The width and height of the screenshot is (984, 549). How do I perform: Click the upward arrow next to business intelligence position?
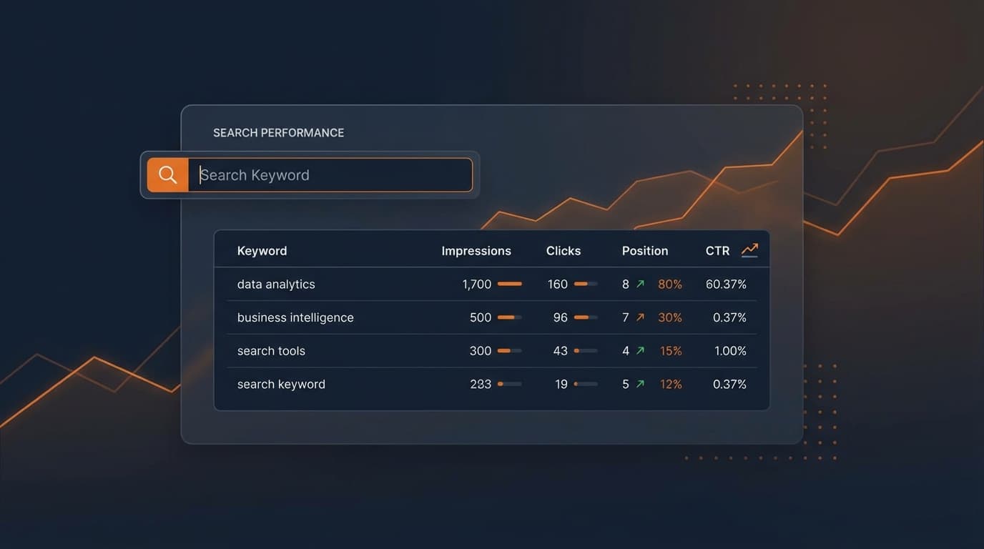[x=640, y=317]
